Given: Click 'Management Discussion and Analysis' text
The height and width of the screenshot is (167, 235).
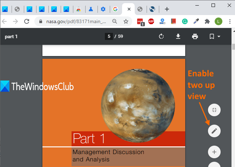Looking at the screenshot, I should coord(108,156).
